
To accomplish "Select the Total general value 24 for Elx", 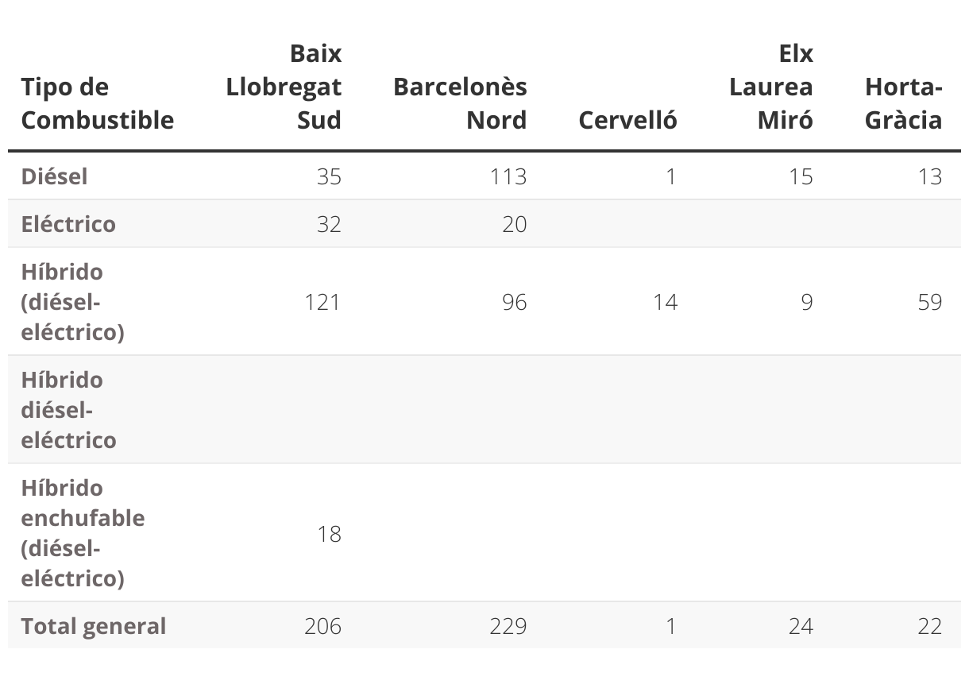I will point(801,626).
